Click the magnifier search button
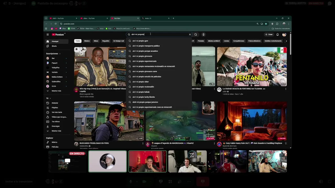The width and height of the screenshot is (335, 188). [196, 34]
